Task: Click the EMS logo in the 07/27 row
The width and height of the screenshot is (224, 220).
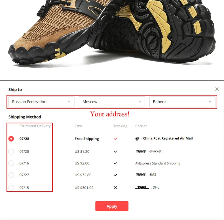Action: 141,175
